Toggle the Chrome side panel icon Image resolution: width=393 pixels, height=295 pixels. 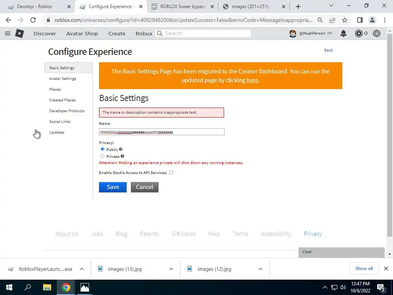(360, 20)
